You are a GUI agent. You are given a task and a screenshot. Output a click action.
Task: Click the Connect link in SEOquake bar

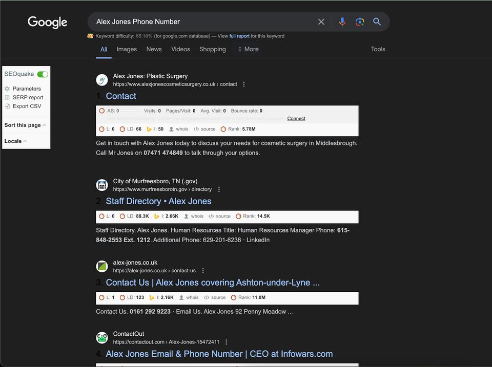tap(296, 118)
